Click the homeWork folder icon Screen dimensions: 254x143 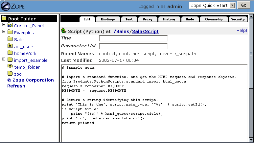[x=10, y=53]
